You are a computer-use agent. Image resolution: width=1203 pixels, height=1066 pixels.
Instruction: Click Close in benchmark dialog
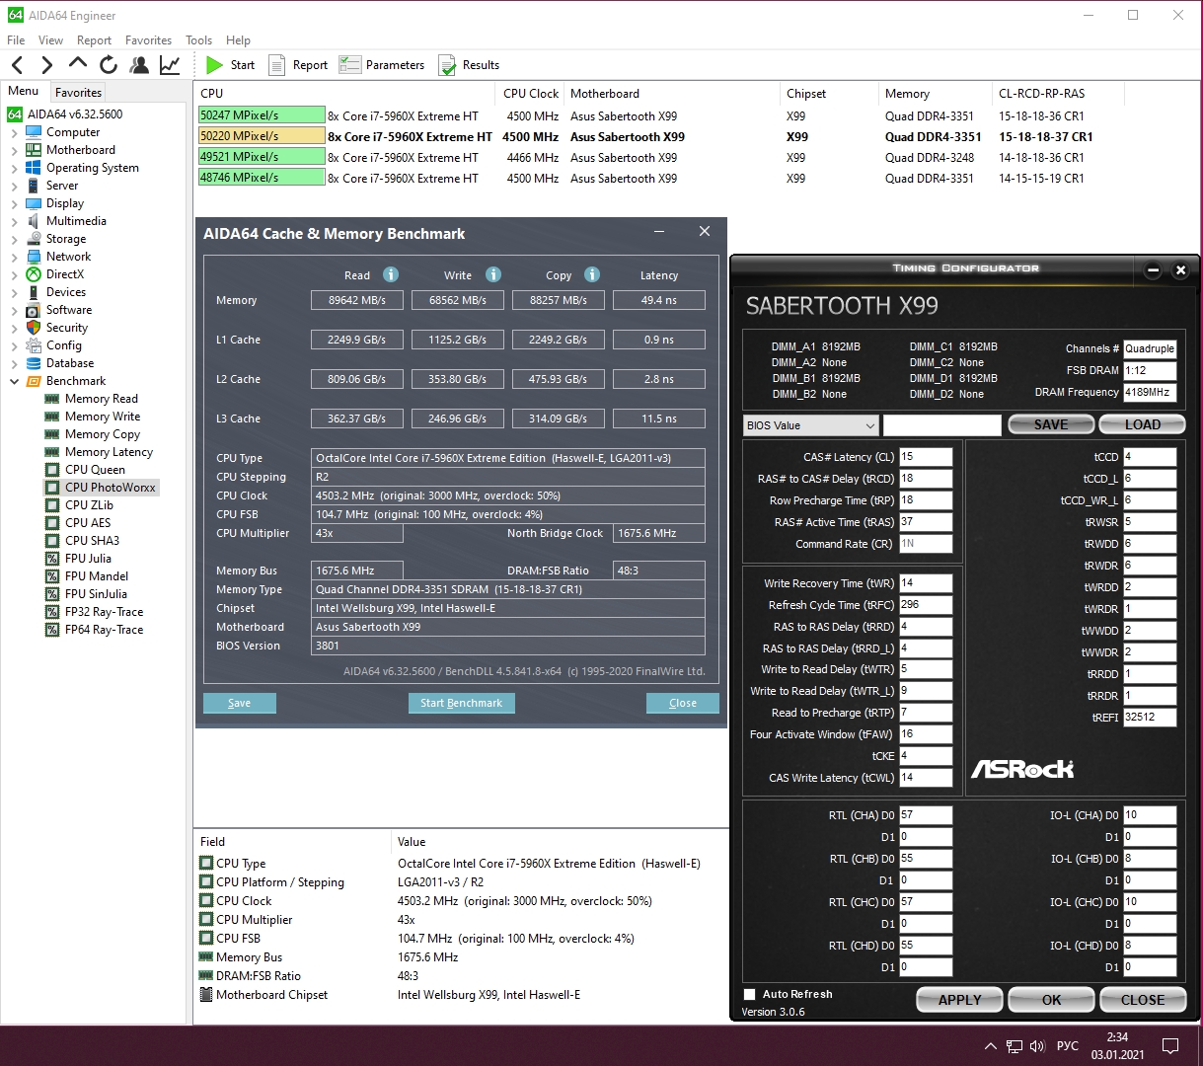[x=683, y=703]
